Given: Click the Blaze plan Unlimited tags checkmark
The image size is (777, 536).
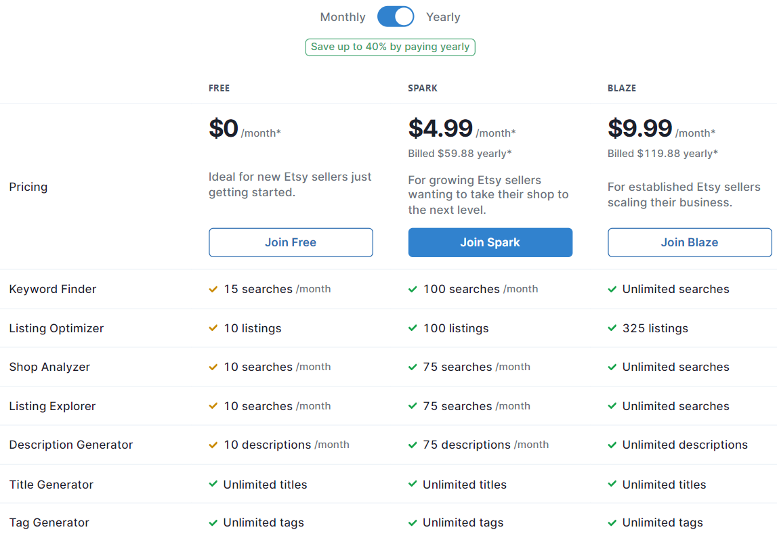Looking at the screenshot, I should (x=612, y=522).
